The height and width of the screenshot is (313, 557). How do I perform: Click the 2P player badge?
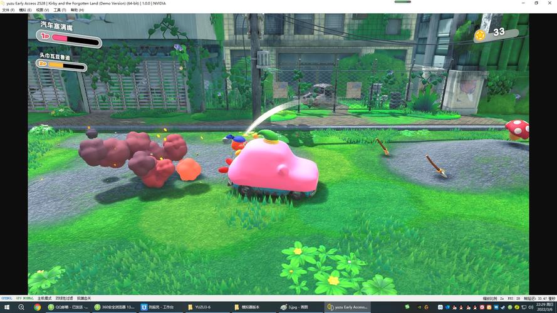tap(43, 63)
